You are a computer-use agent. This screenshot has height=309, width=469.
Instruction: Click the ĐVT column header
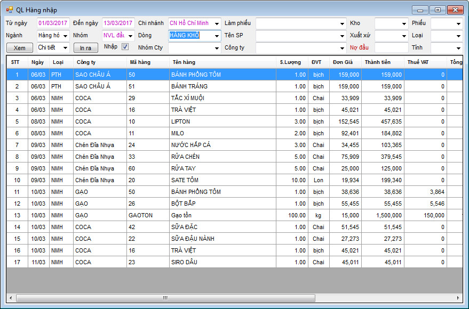pos(319,62)
